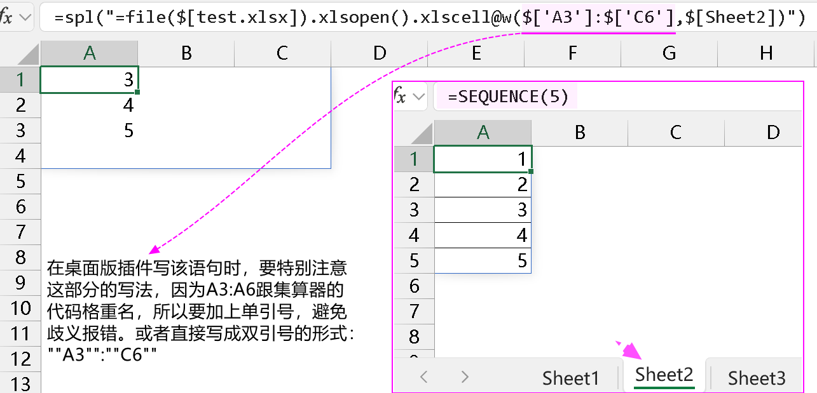Click the fx insert function icon in the top formula bar
The image size is (817, 393).
click(x=6, y=17)
